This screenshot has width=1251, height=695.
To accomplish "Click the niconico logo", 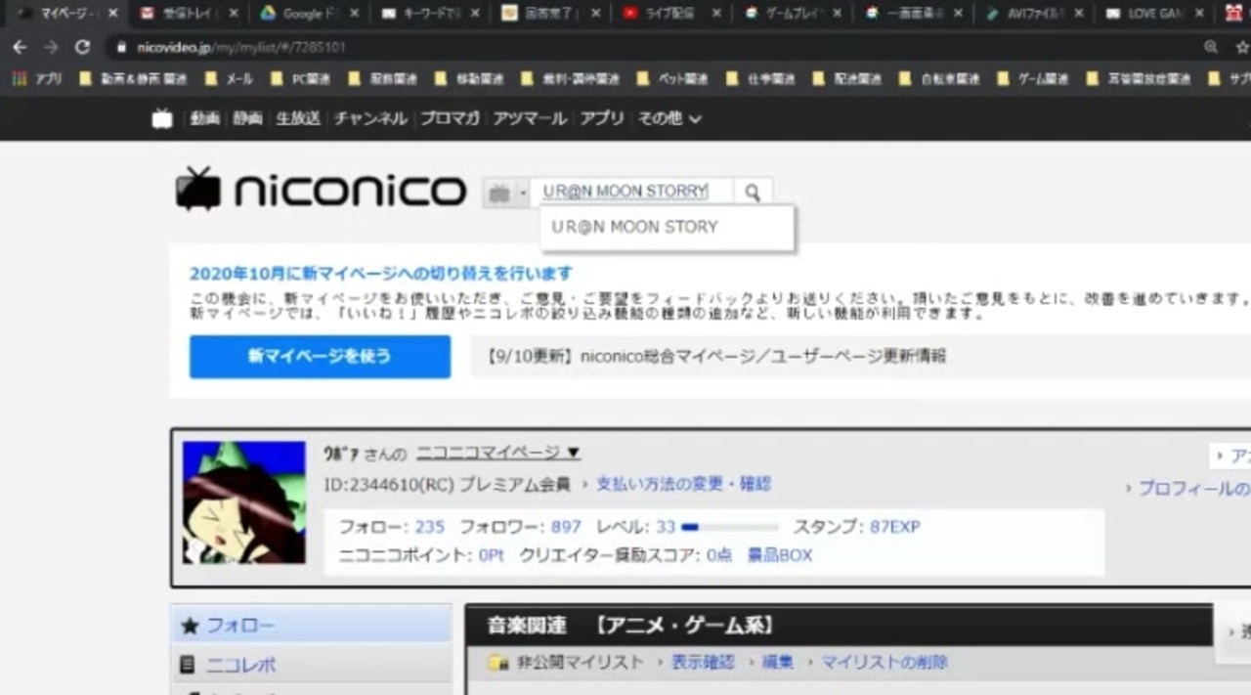I will pyautogui.click(x=321, y=190).
